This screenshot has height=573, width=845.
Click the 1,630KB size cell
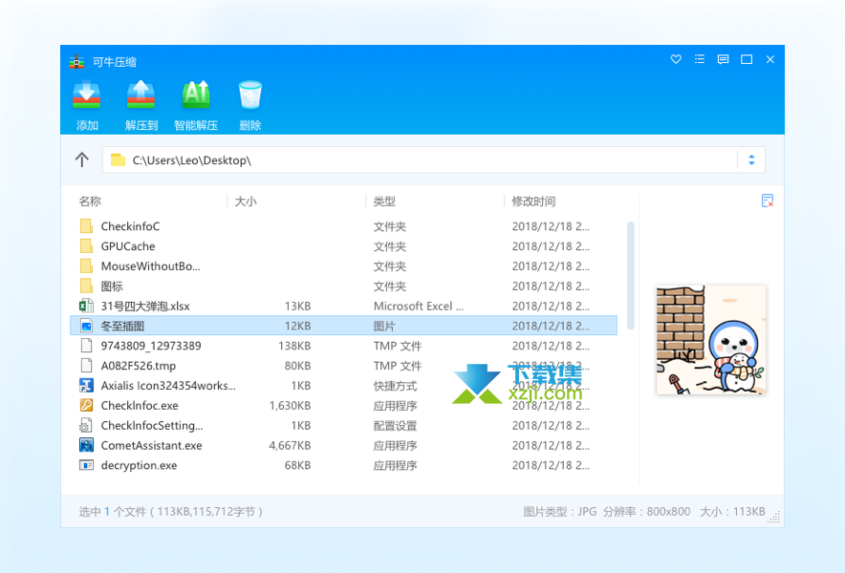290,406
